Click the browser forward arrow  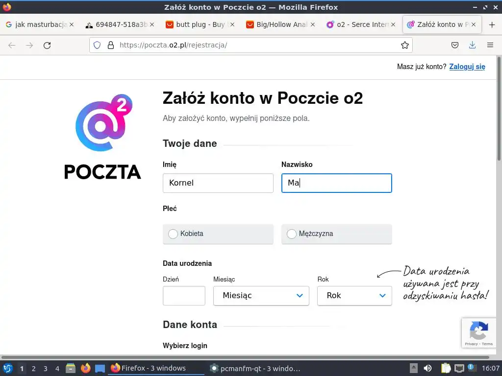[29, 46]
